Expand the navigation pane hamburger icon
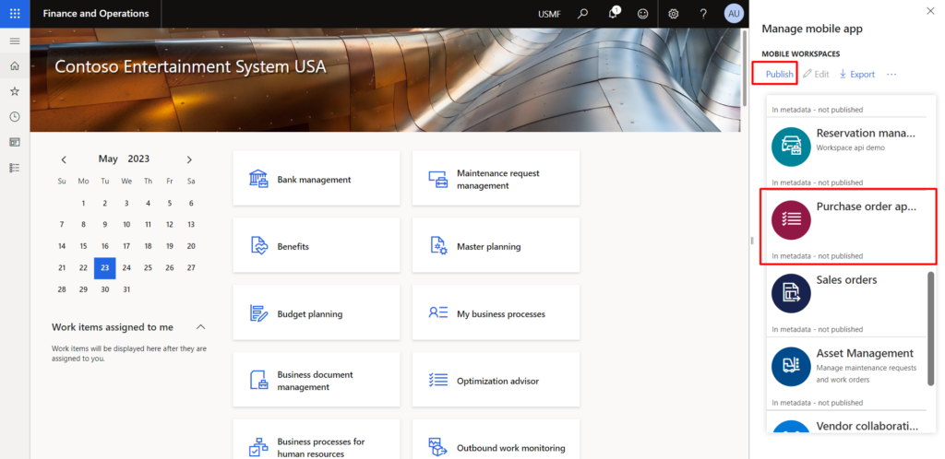945x459 pixels. click(15, 41)
